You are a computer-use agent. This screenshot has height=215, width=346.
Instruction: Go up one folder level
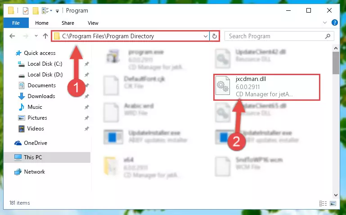pyautogui.click(x=45, y=36)
